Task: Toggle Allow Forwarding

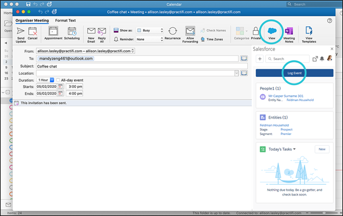Action: 190,31
